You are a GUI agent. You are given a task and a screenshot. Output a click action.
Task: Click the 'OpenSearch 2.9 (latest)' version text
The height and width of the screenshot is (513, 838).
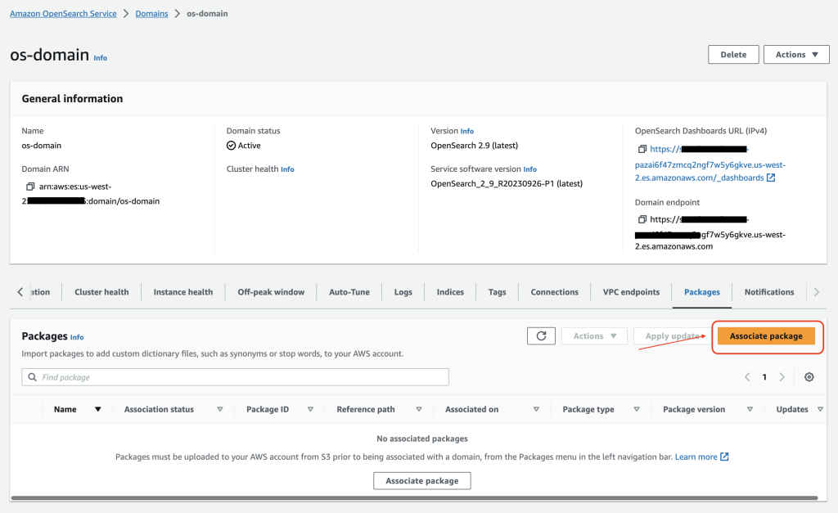pos(474,146)
